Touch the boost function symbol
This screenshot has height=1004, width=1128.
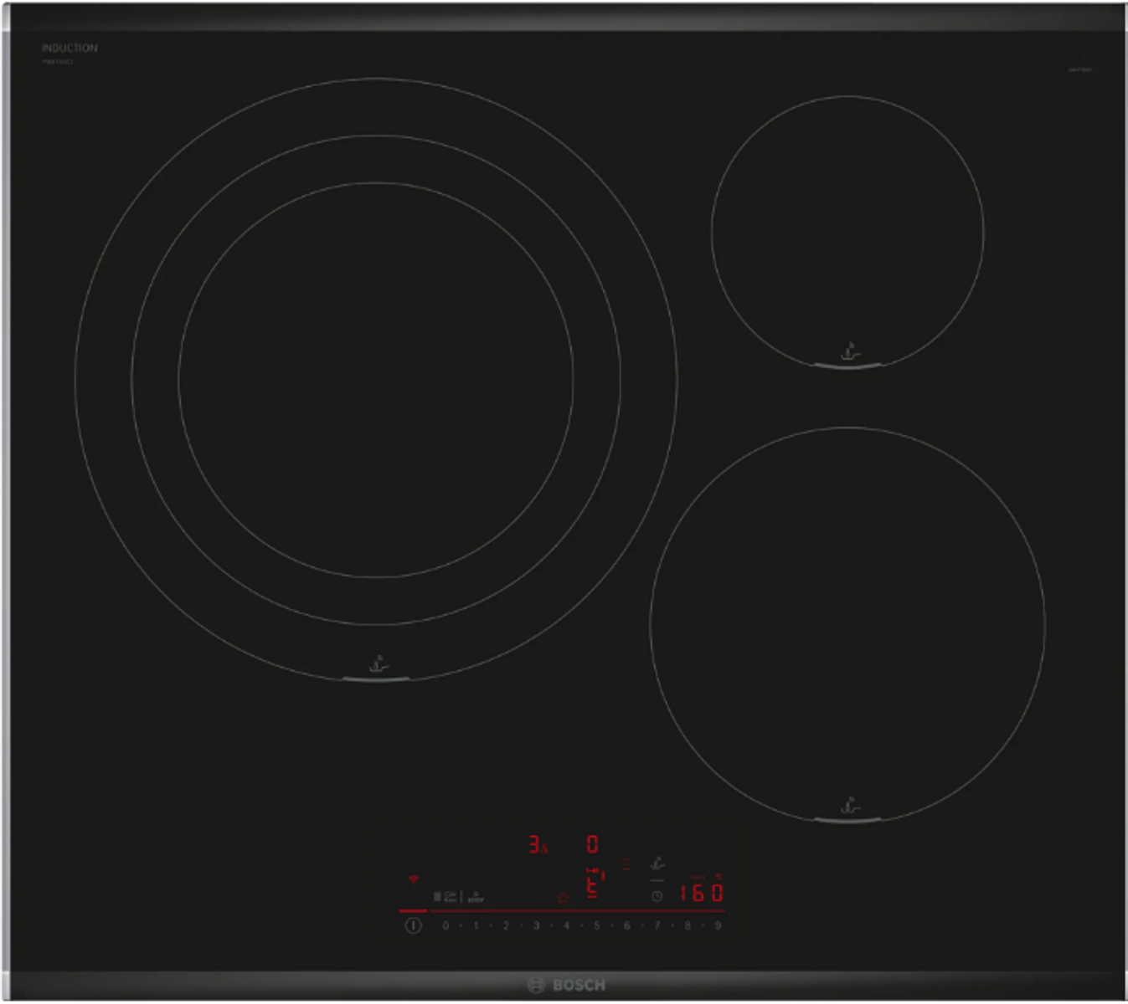pos(476,896)
